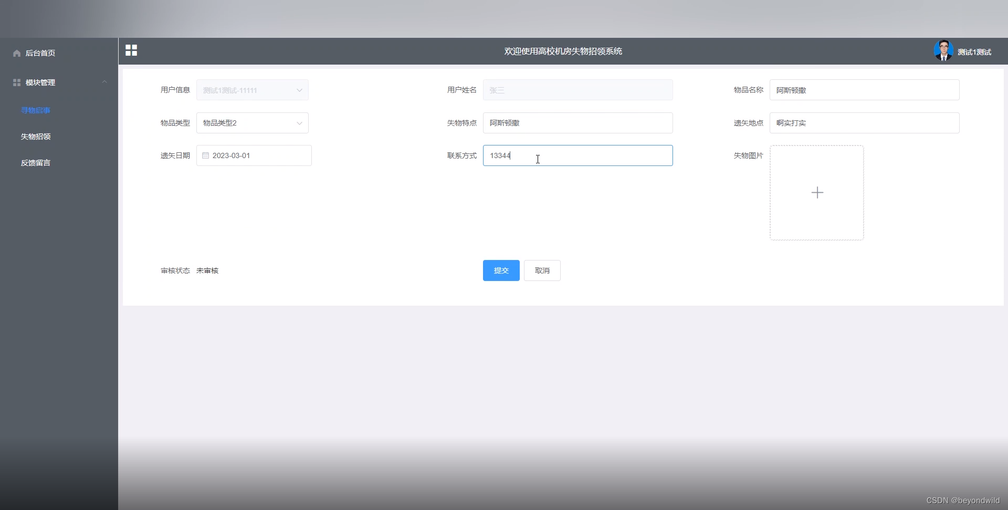Collapse the 模块管理 section with its chevron
This screenshot has height=510, width=1008.
point(104,82)
